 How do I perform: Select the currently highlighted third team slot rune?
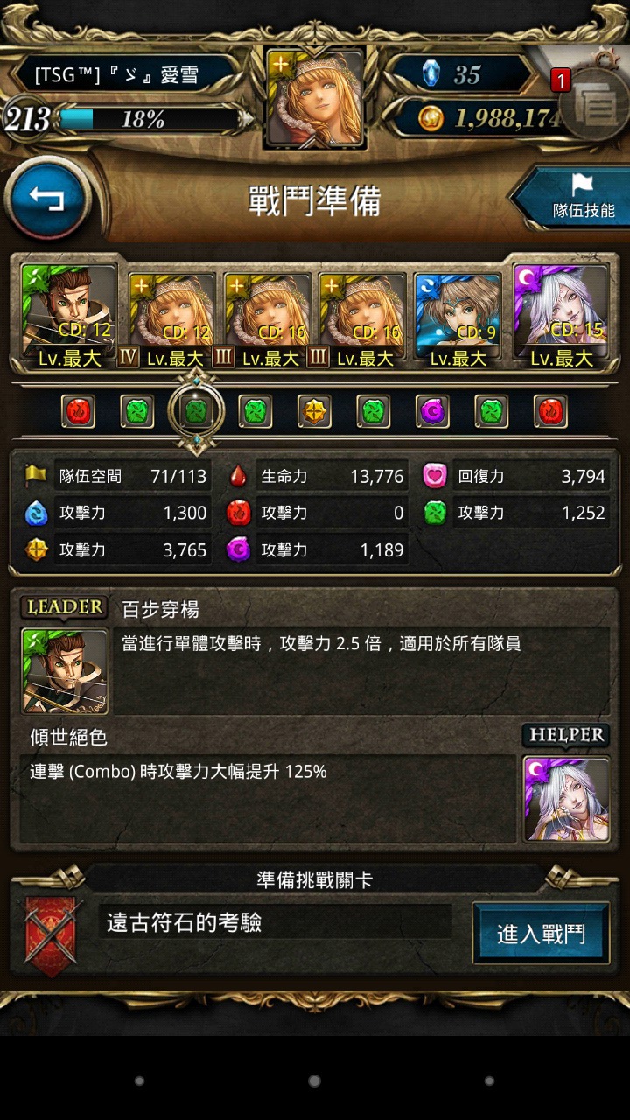click(196, 411)
